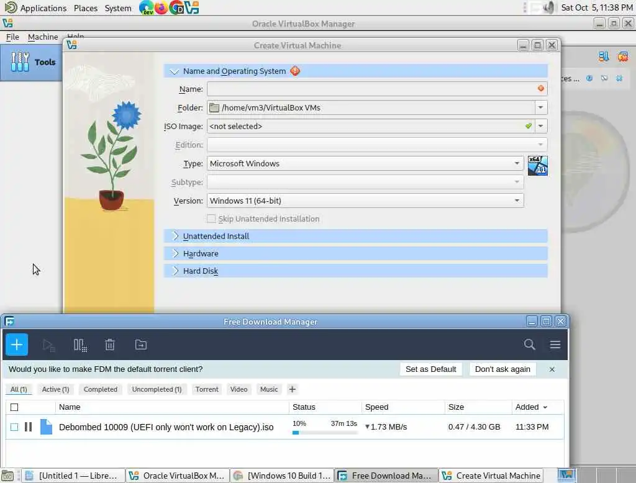Click the volume speaker icon in system tray
Screen dimensions: 636x483
click(x=548, y=7)
